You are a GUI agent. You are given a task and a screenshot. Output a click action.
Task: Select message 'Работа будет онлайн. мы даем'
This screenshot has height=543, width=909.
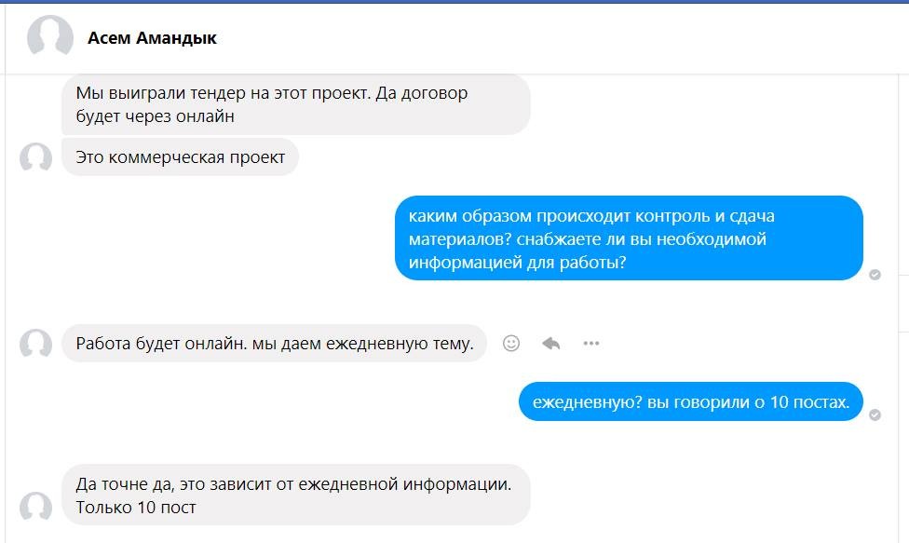(x=274, y=344)
